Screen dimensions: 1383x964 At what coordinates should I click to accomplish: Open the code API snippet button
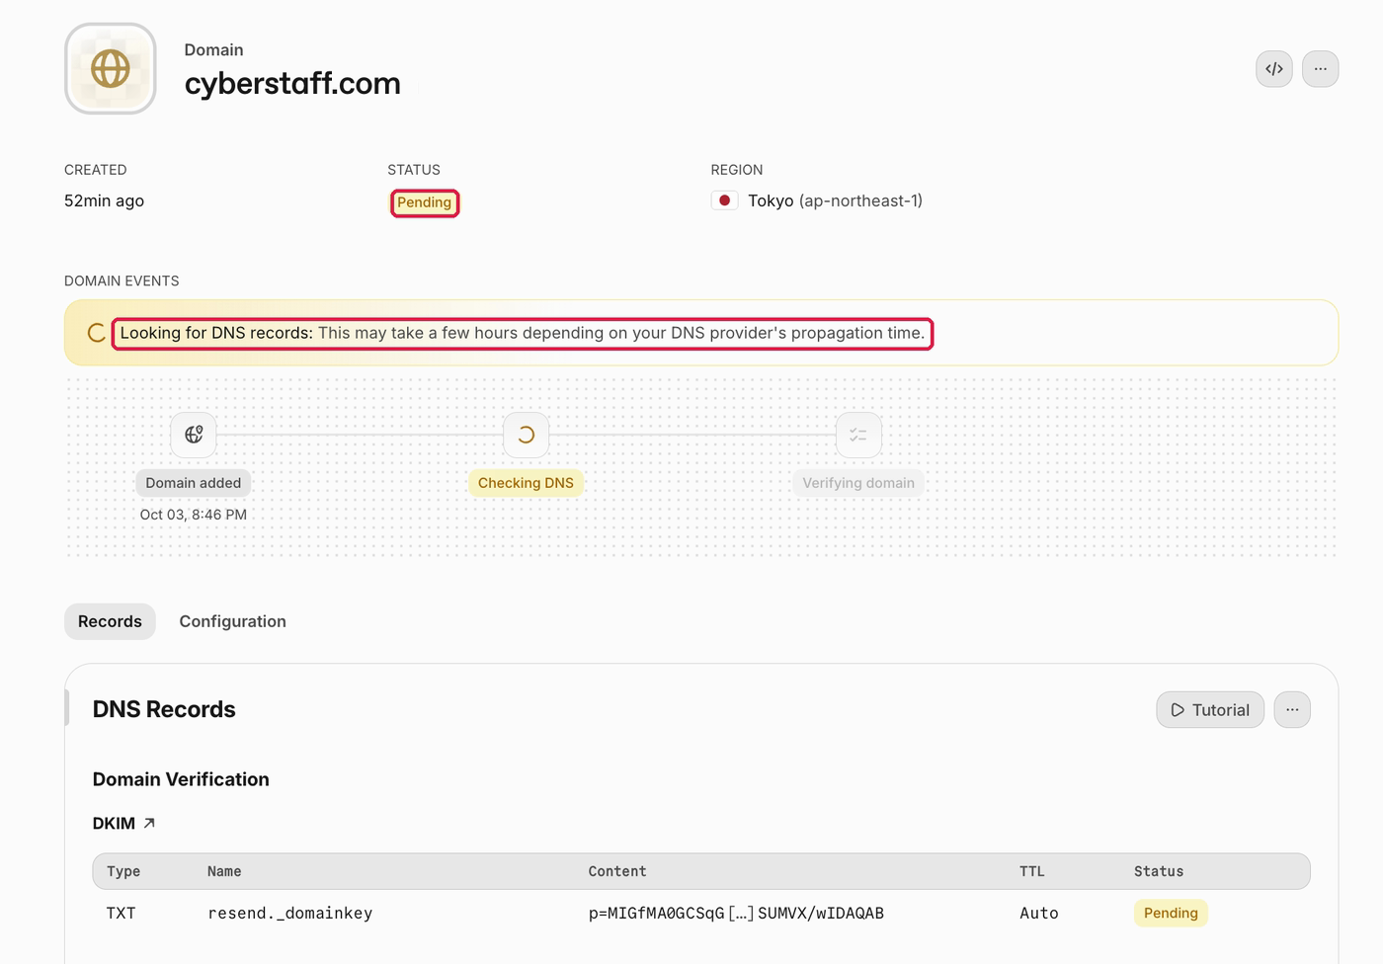click(1274, 69)
